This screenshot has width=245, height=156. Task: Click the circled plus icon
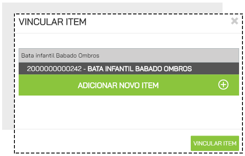(223, 85)
